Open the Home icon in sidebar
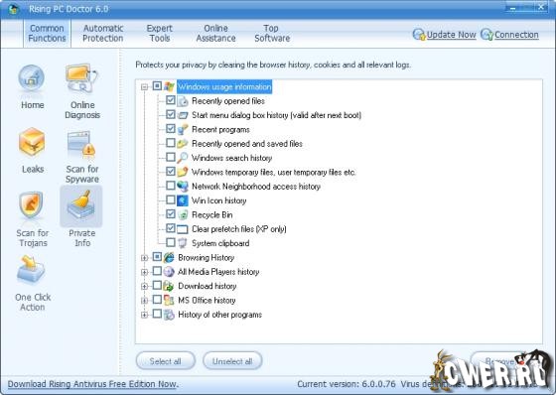This screenshot has width=556, height=395. 32,78
